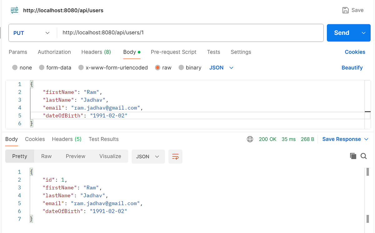This screenshot has height=233, width=375.
Task: Click into the request URL field
Action: point(190,33)
